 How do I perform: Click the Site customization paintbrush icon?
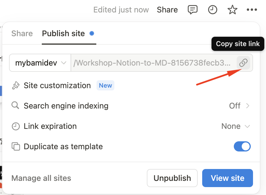[x=15, y=86]
